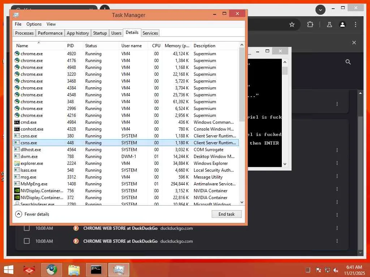
Task: Click the NVDisplay.Container icon in PID 372 row
Action: tap(17, 197)
